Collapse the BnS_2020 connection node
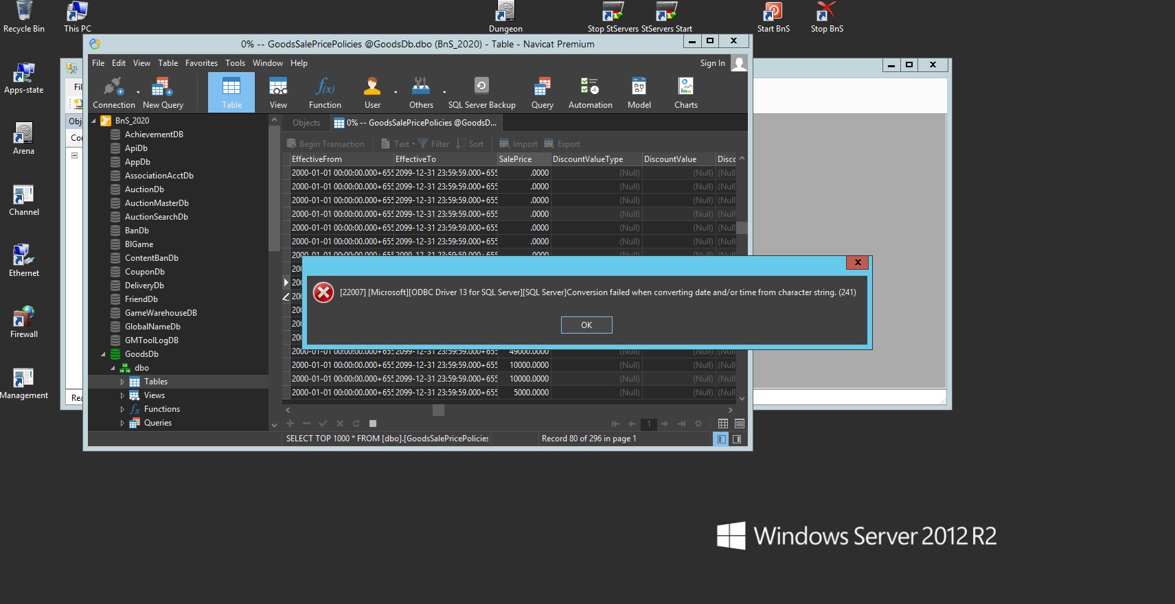Viewport: 1175px width, 604px height. click(94, 121)
